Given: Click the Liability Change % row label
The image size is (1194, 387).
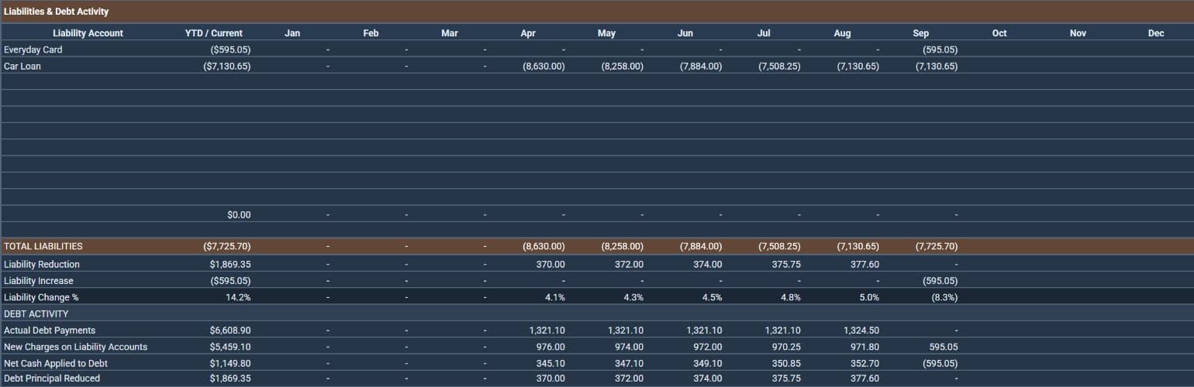Looking at the screenshot, I should point(41,297).
